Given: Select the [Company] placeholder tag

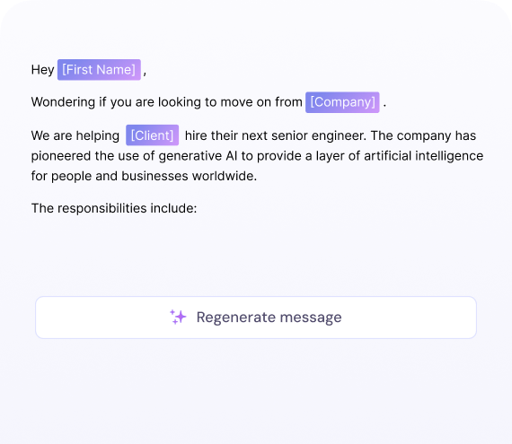Looking at the screenshot, I should point(342,102).
